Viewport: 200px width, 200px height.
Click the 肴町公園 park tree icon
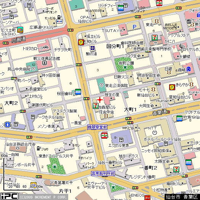(125, 67)
